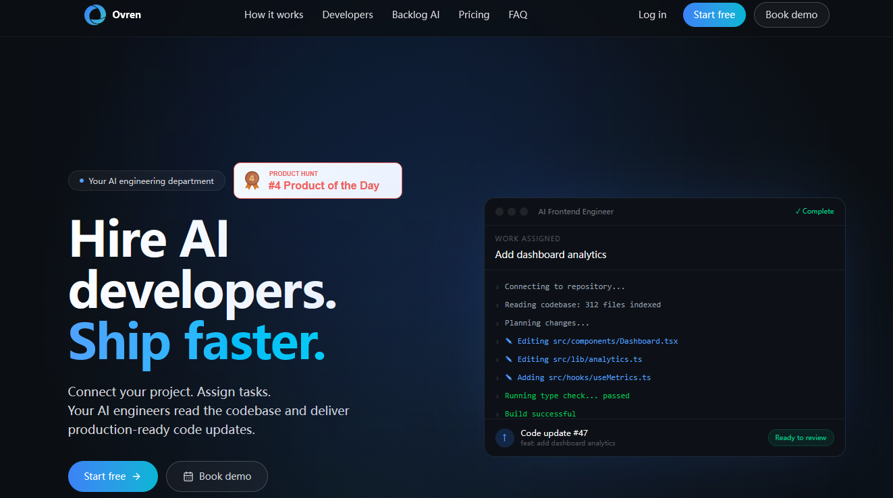The image size is (893, 498).
Task: Click pencil icon next to Editing analytics.ts
Action: point(509,359)
